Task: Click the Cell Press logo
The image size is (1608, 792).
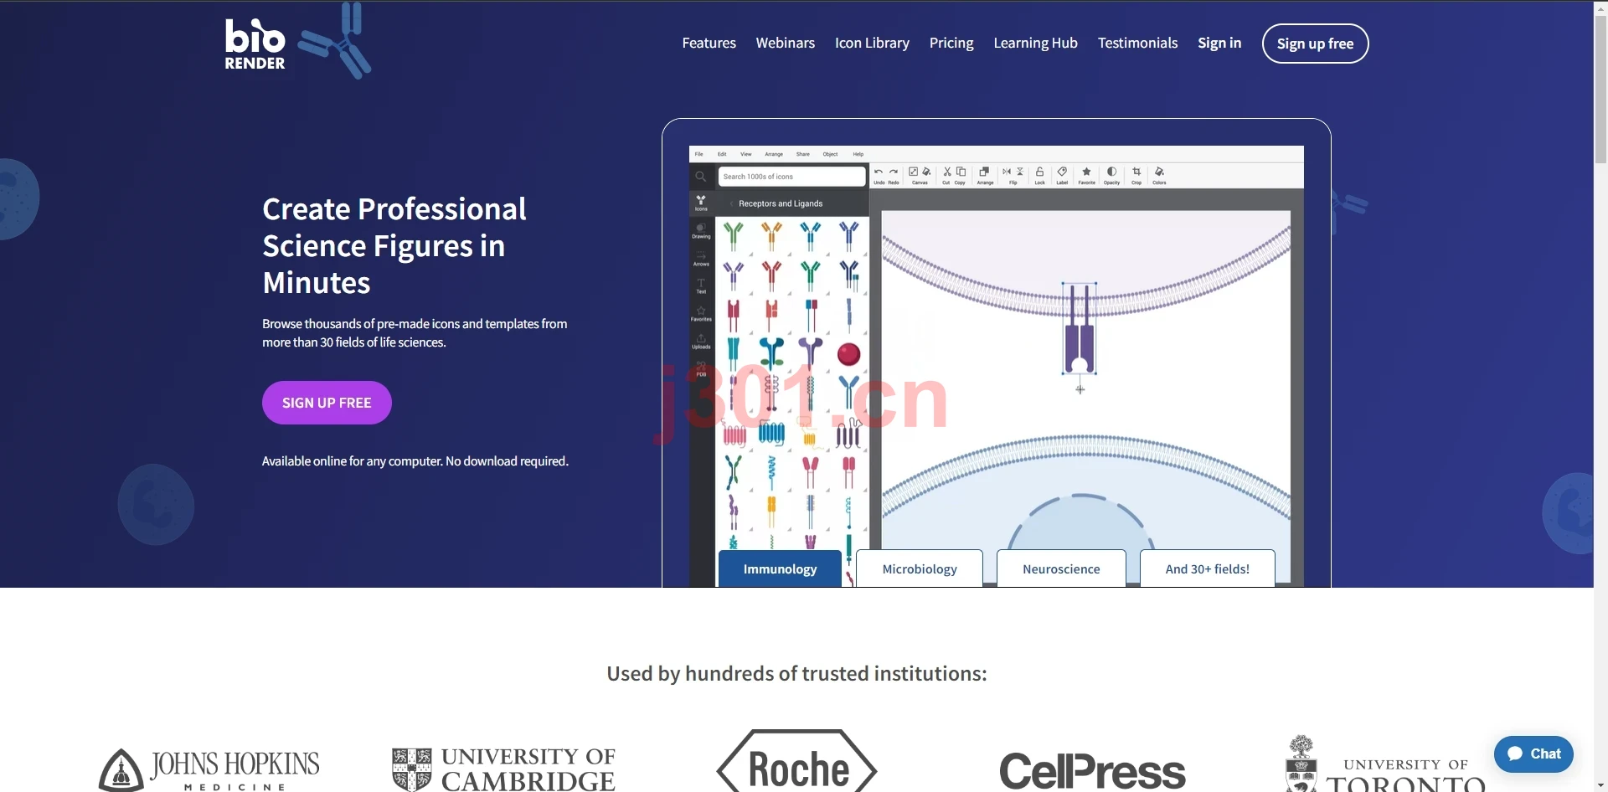Action: tap(1093, 771)
